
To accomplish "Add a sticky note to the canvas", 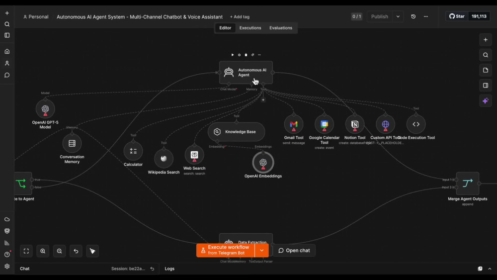I will click(485, 70).
